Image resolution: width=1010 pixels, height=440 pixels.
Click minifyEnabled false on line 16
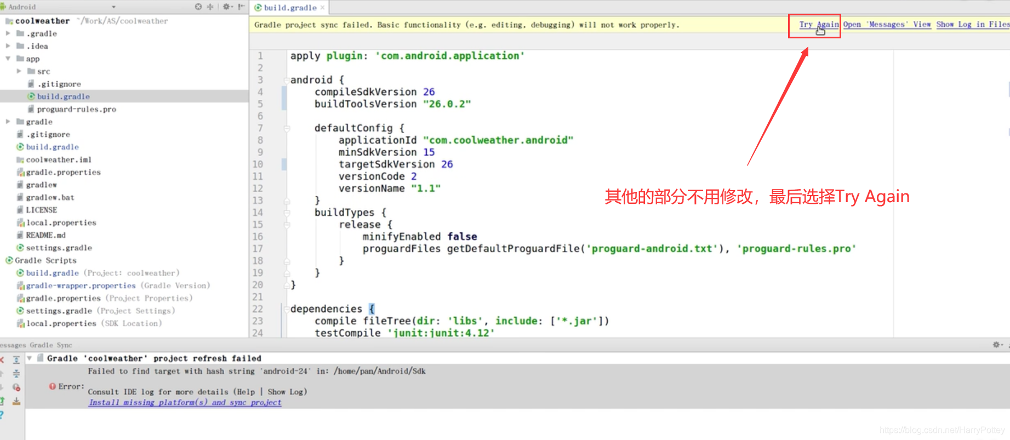(x=419, y=237)
